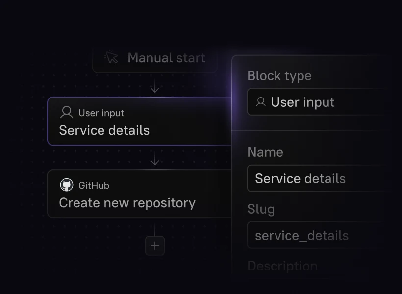Click the GitHub logo icon
The height and width of the screenshot is (294, 402).
[66, 185]
